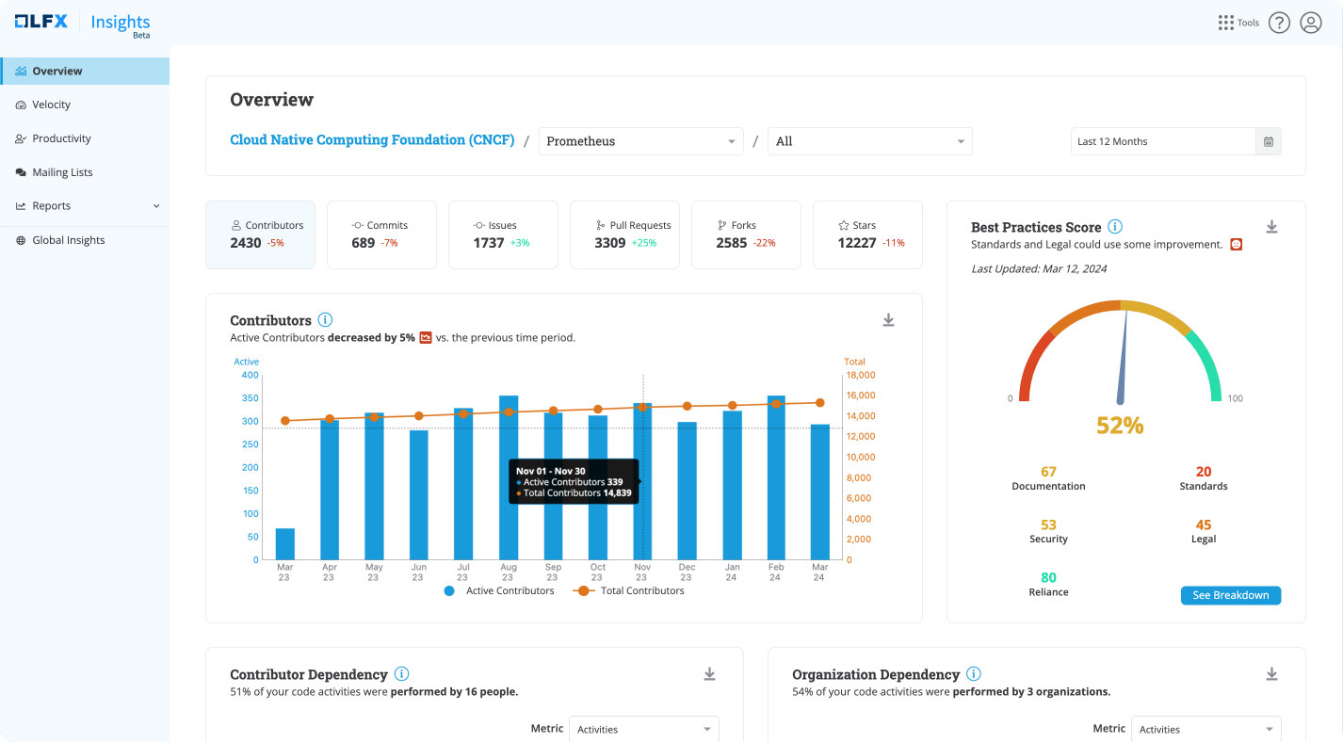Image resolution: width=1343 pixels, height=742 pixels.
Task: Open the Organization Dependency Metric dropdown
Action: pyautogui.click(x=1206, y=729)
